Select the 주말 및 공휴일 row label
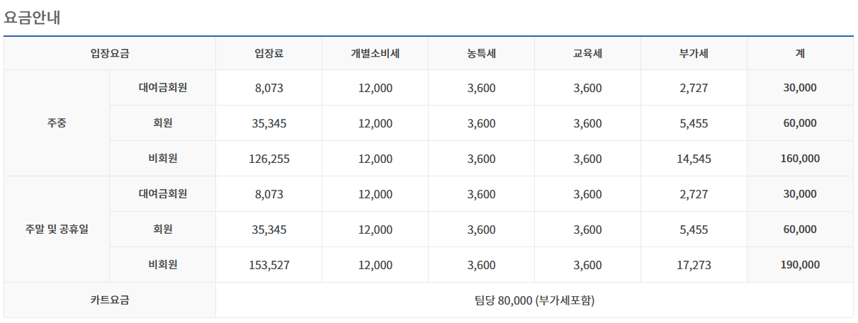 (x=57, y=229)
